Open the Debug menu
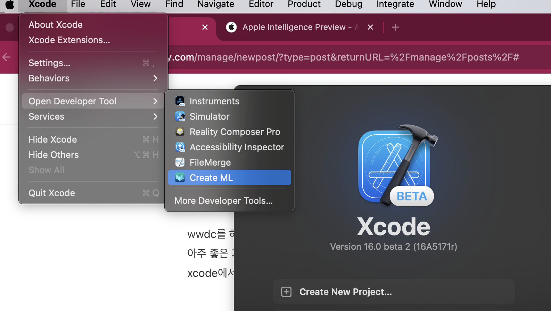The height and width of the screenshot is (311, 551). [348, 5]
